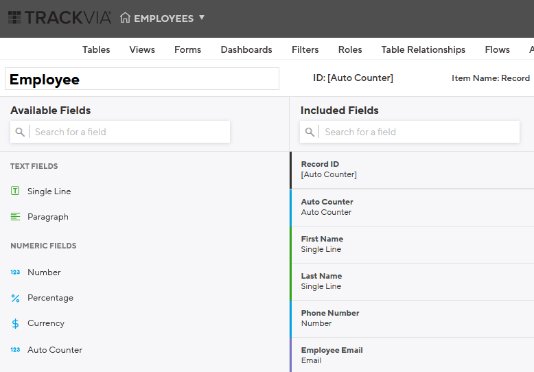Screen dimensions: 534x372
Task: Click the NUMERIC FIELDS section heading
Action: click(x=43, y=246)
